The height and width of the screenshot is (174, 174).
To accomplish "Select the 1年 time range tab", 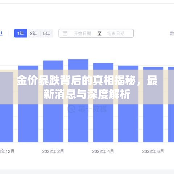I will 21,33.
